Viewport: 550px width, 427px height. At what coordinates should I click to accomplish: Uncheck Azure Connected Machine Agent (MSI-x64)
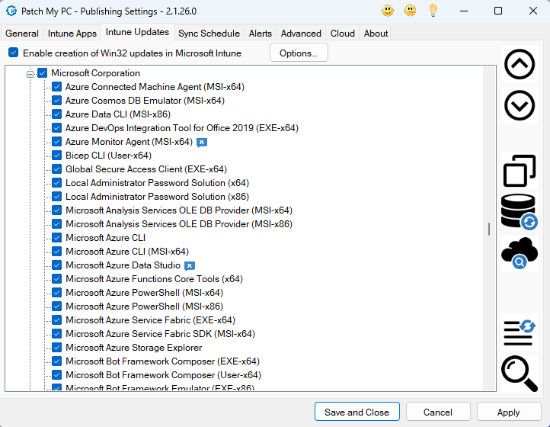(57, 87)
